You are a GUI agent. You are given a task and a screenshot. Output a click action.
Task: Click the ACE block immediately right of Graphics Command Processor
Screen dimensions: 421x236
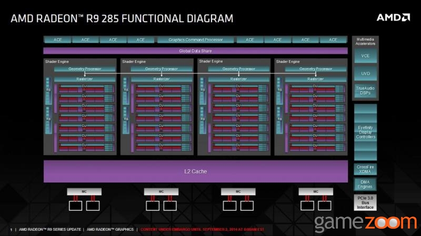(249, 40)
